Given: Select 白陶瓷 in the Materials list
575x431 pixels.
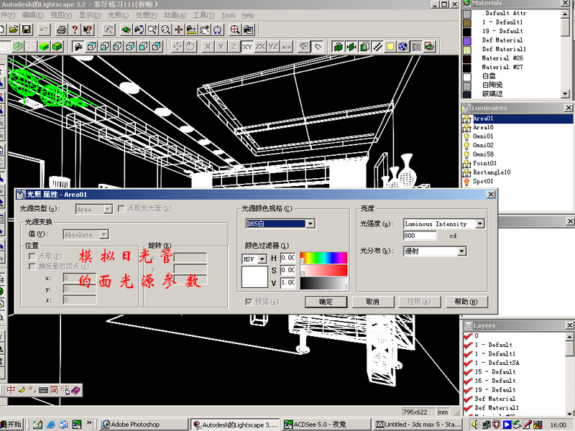Looking at the screenshot, I should tap(492, 85).
